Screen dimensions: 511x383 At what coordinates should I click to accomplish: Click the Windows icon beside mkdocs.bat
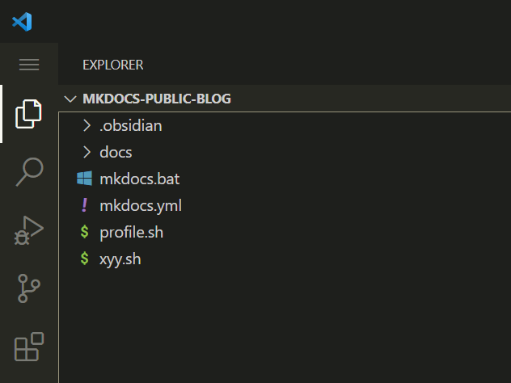[x=84, y=179]
